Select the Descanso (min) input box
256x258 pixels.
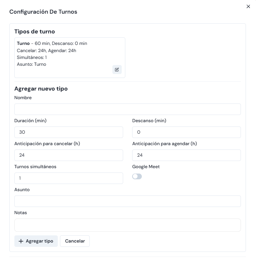coord(186,132)
